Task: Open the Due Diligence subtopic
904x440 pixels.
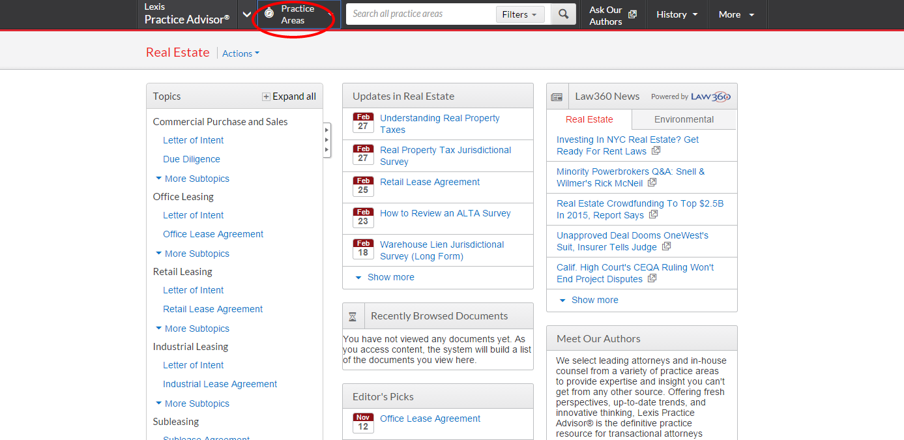Action: tap(192, 159)
